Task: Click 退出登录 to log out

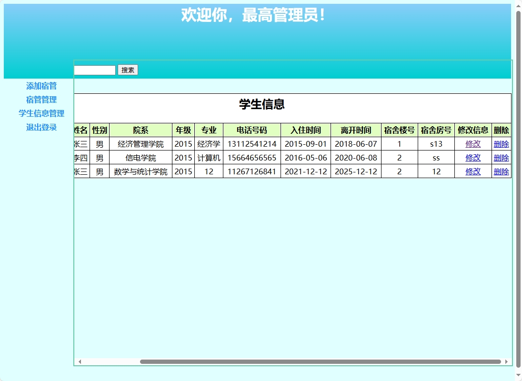Action: [x=41, y=127]
